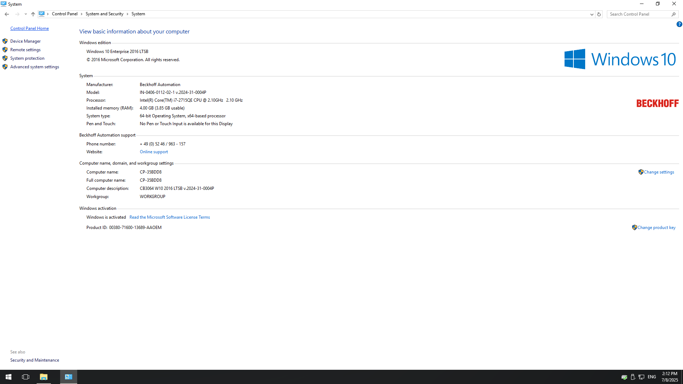Open File Explorer from the taskbar
This screenshot has height=384, width=683.
click(43, 377)
